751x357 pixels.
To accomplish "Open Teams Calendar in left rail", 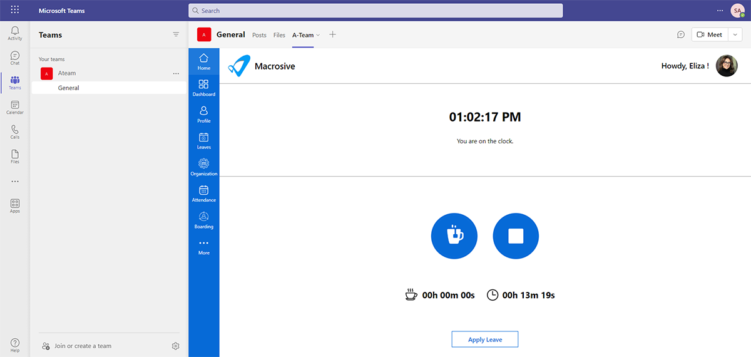I will click(15, 108).
